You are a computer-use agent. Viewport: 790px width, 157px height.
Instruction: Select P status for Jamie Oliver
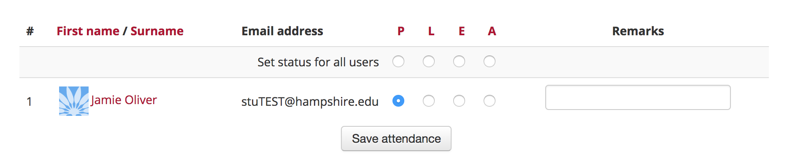pyautogui.click(x=398, y=101)
